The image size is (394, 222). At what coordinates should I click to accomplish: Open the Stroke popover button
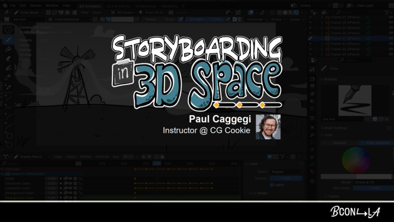(x=278, y=20)
